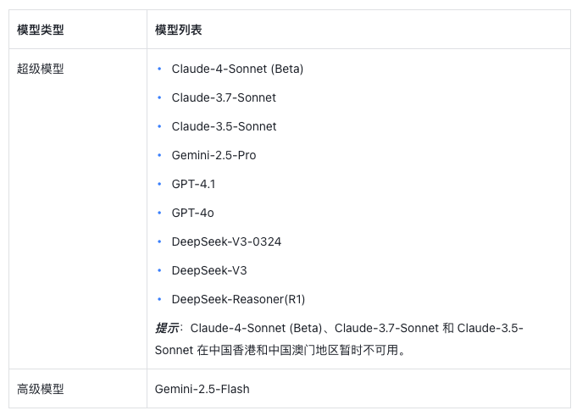This screenshot has width=577, height=416.
Task: Select the Gemini-2.5-Pro entry
Action: [214, 155]
